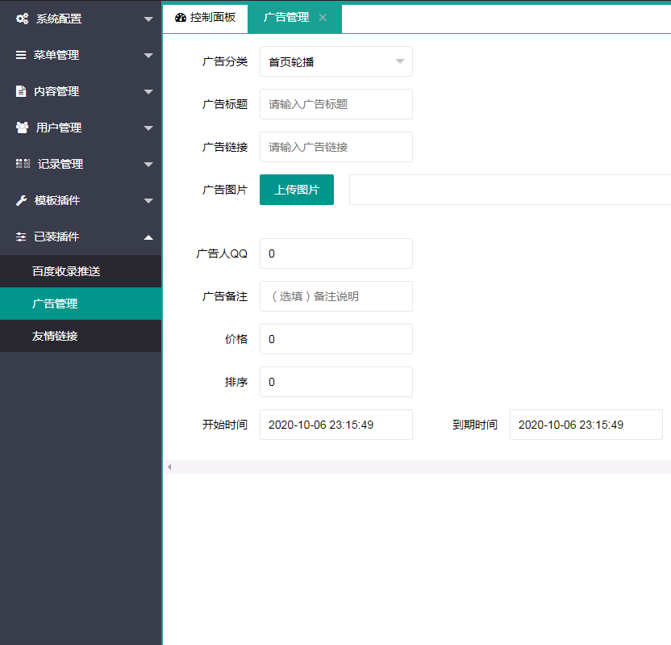Image resolution: width=671 pixels, height=645 pixels.
Task: Click the 广告备注 input field
Action: [336, 296]
